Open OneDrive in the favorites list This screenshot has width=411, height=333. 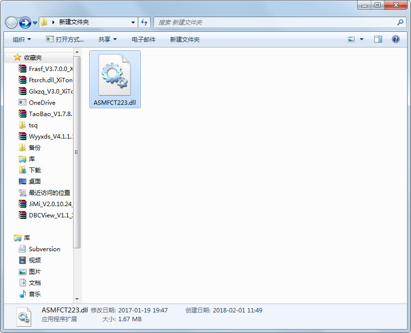click(x=42, y=103)
